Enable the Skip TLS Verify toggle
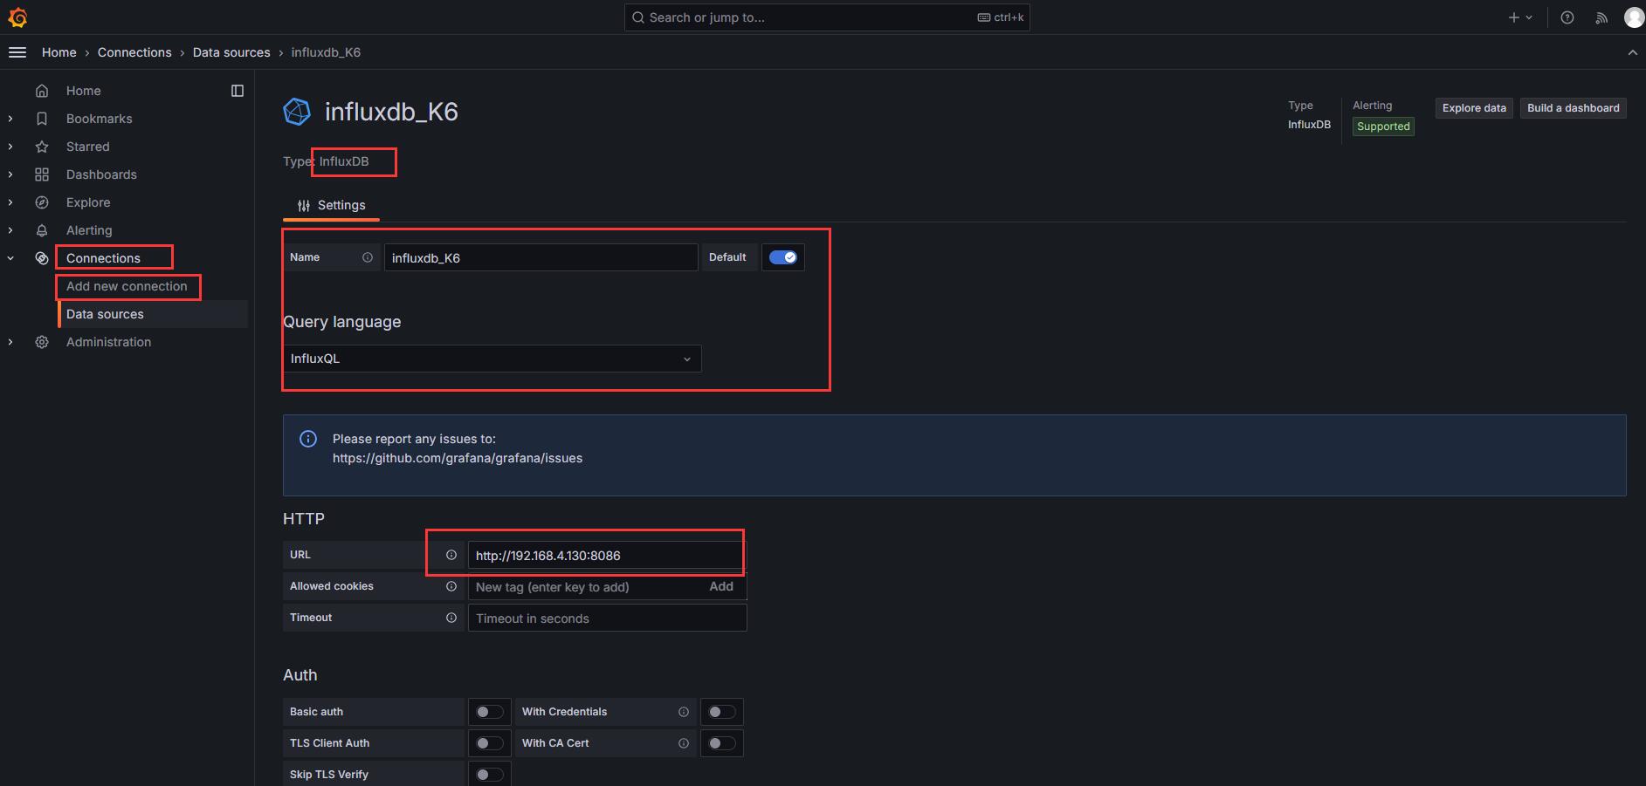This screenshot has height=786, width=1646. 489,775
